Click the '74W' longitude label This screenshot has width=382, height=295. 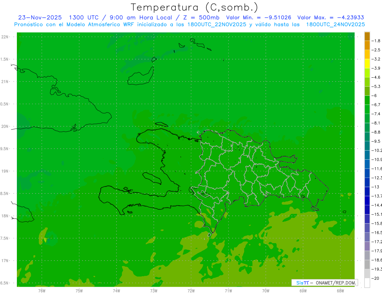click(x=117, y=291)
